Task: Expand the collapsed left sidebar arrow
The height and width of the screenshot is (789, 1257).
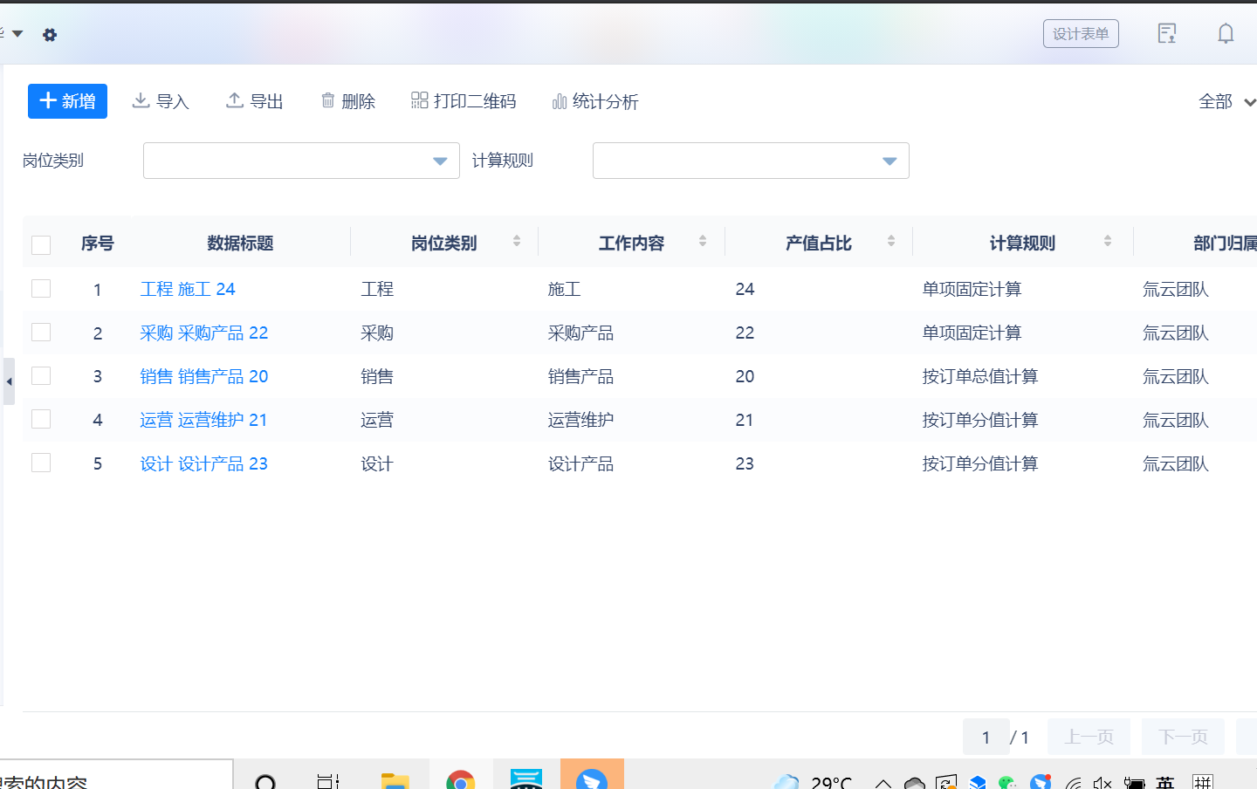Action: click(x=9, y=381)
